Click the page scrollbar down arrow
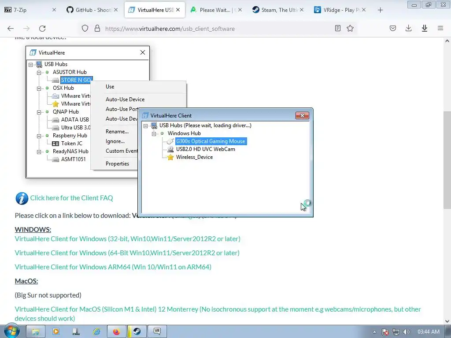451x338 pixels. point(447,321)
